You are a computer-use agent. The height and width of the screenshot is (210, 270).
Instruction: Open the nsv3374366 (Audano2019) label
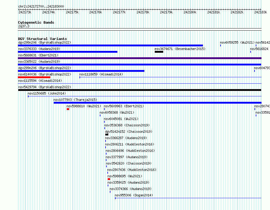click(130, 189)
